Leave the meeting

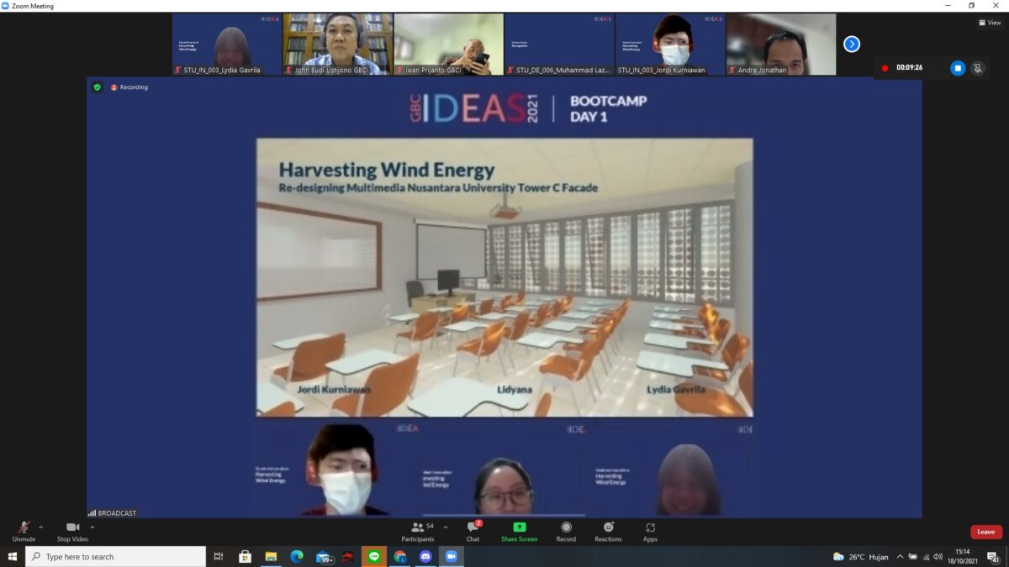(985, 532)
